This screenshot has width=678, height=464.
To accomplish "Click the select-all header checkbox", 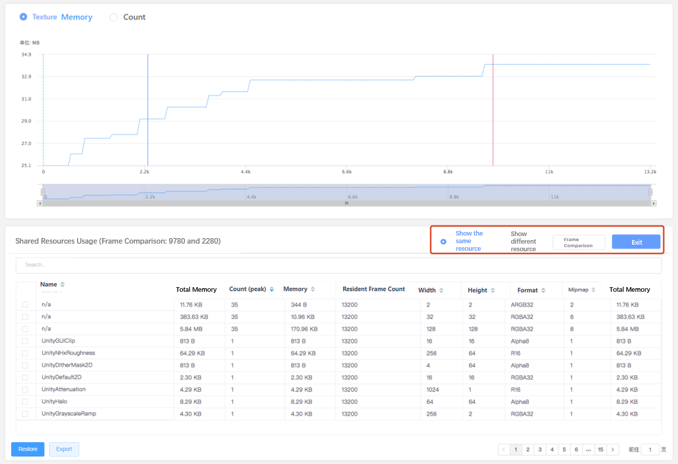I will [25, 289].
